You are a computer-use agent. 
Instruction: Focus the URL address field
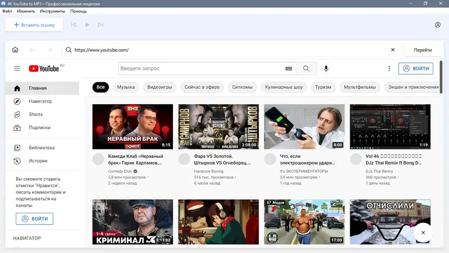click(x=231, y=50)
